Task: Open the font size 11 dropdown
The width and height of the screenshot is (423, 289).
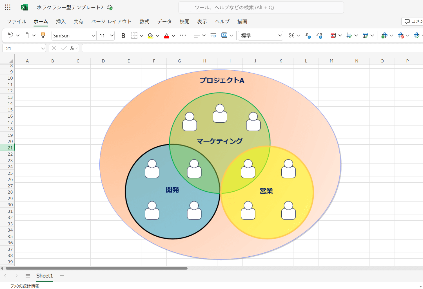Action: (112, 36)
